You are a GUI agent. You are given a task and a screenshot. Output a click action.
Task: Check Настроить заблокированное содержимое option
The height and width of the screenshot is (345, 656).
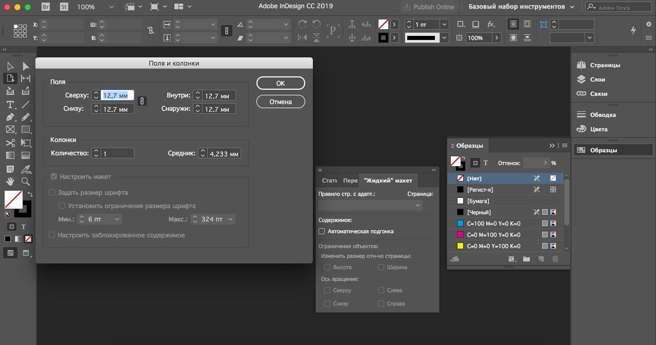(52, 235)
